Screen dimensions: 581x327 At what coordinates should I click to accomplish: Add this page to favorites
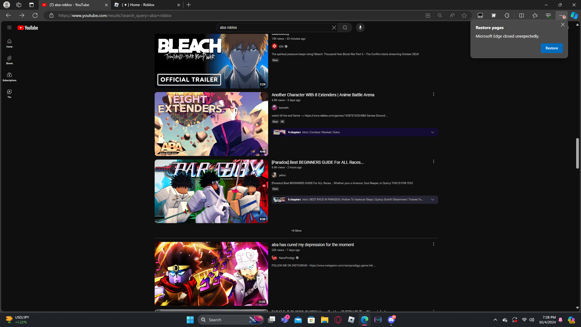pyautogui.click(x=464, y=15)
